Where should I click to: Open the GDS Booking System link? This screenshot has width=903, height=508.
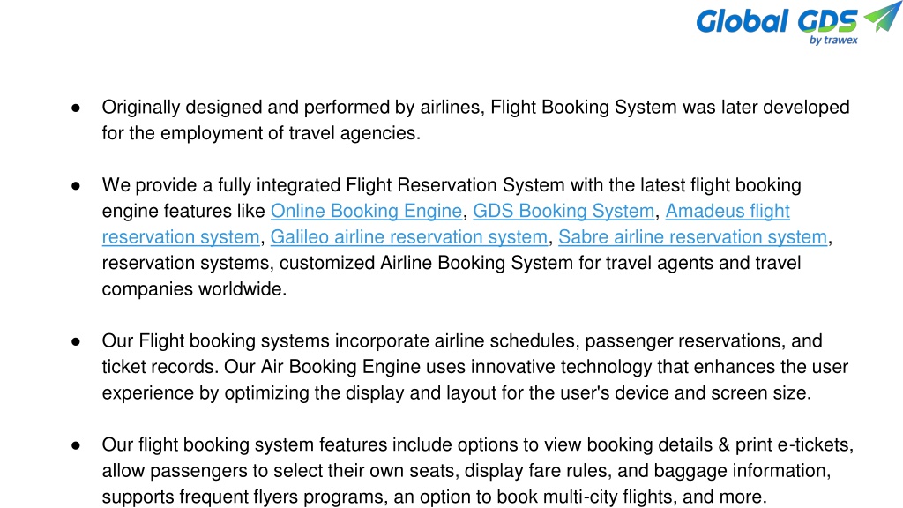(x=563, y=212)
